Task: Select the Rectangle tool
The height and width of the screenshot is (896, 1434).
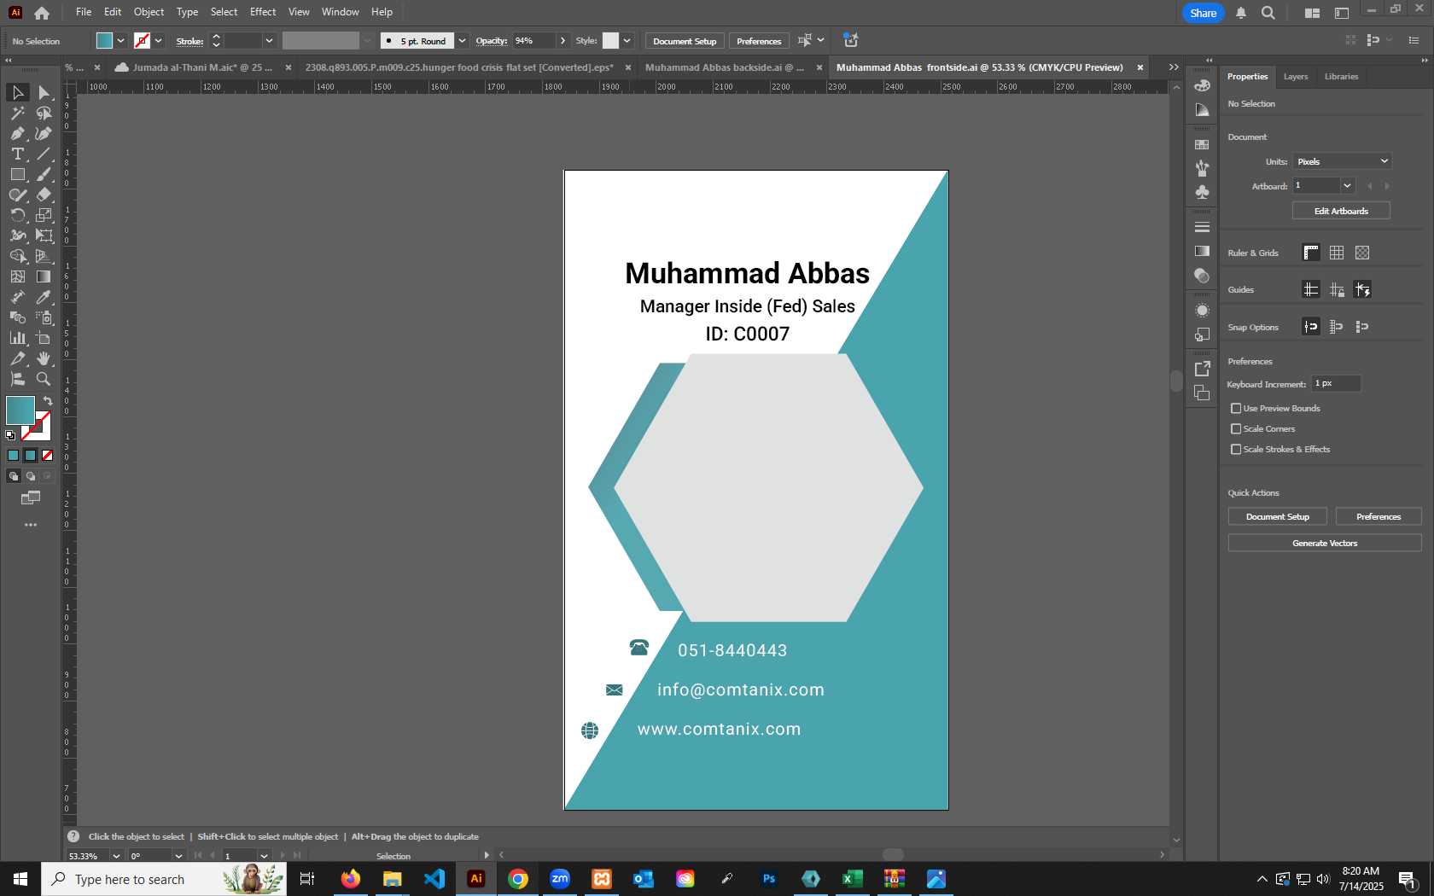Action: point(17,174)
